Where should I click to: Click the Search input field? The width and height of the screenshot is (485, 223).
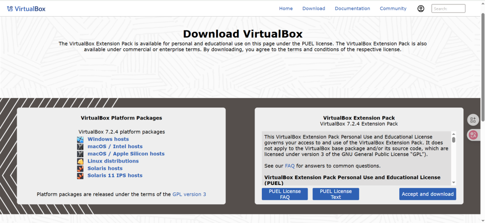[x=448, y=9]
